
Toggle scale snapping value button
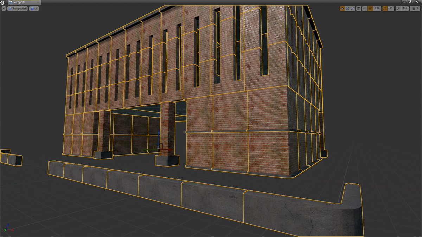pos(398,8)
